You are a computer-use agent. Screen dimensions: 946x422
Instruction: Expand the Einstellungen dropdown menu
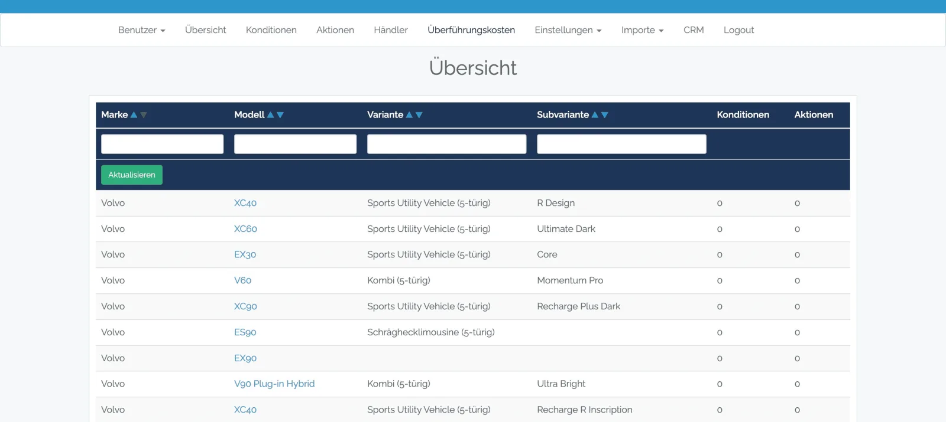tap(568, 30)
